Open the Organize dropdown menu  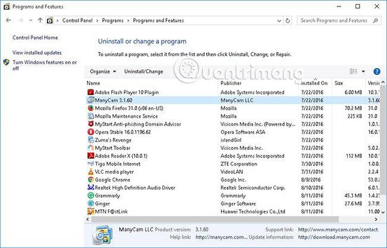coord(103,71)
